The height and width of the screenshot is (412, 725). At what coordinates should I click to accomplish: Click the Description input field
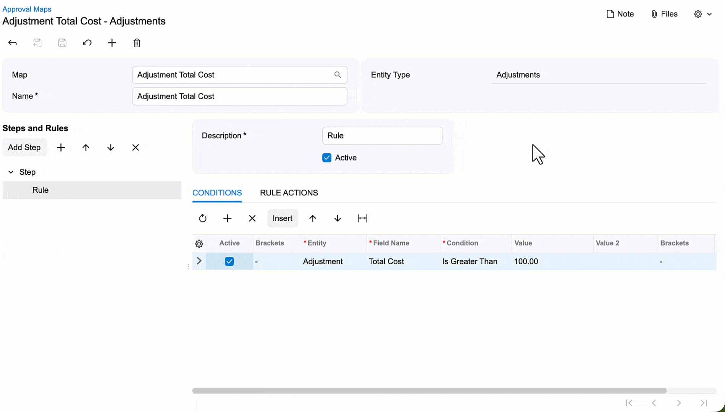(382, 136)
